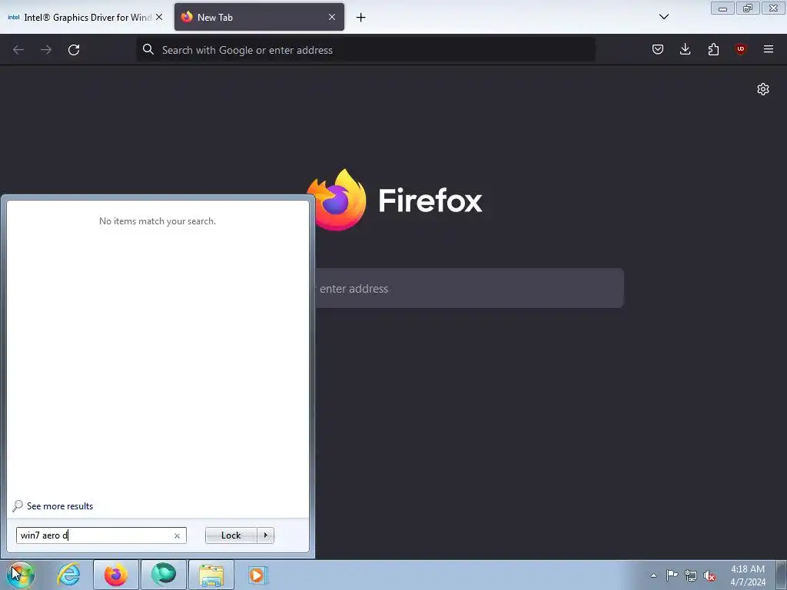The image size is (787, 590).
Task: Expand the shutdown options arrow beside Lock
Action: tap(265, 535)
